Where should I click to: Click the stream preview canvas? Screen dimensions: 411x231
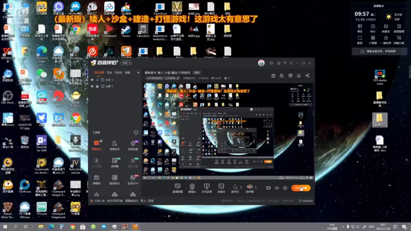point(228,131)
